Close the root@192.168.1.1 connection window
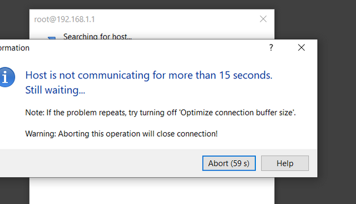The image size is (356, 204). click(x=263, y=19)
